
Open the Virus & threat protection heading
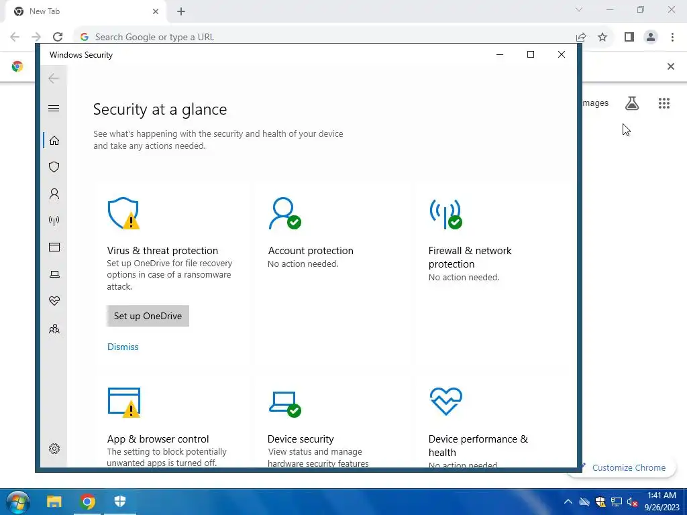coord(162,251)
